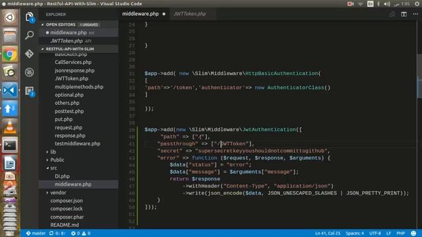
Task: Change indentation via Spaces: 4
Action: (355, 233)
